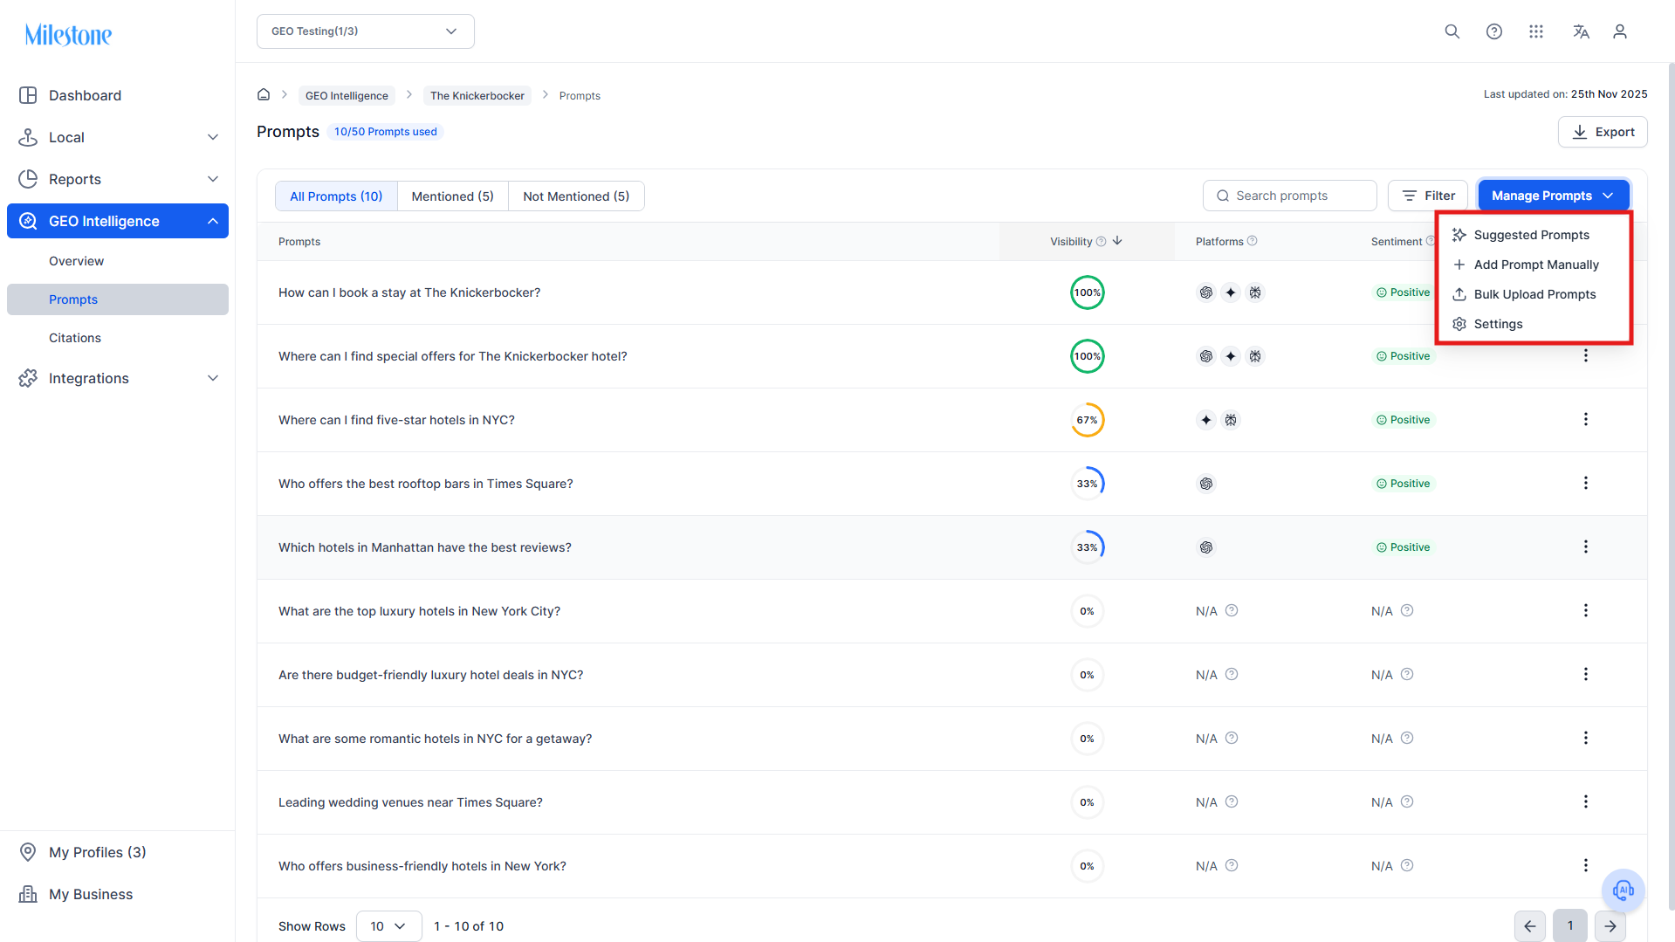Switch to Not Mentioned (5) tab

[576, 196]
